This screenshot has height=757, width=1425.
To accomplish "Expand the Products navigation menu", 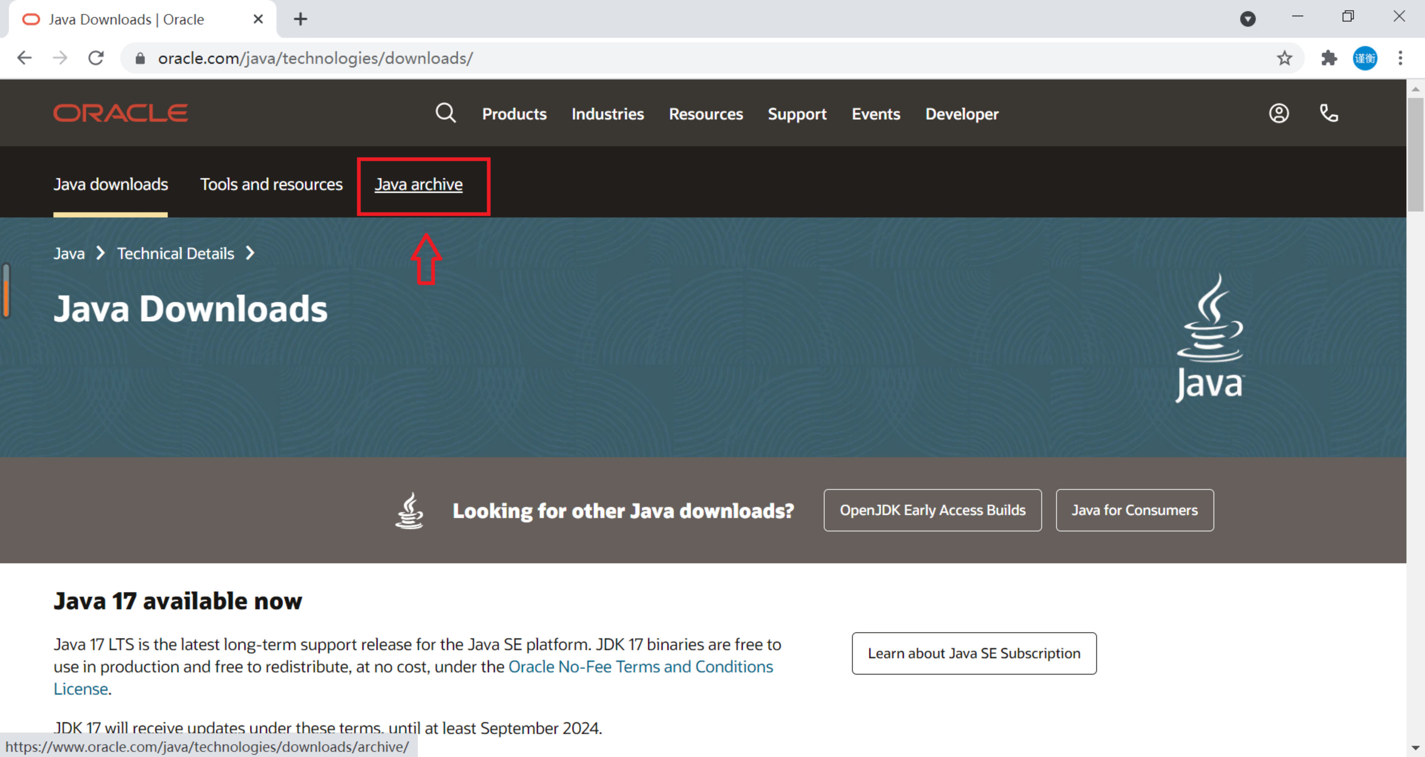I will pyautogui.click(x=514, y=114).
